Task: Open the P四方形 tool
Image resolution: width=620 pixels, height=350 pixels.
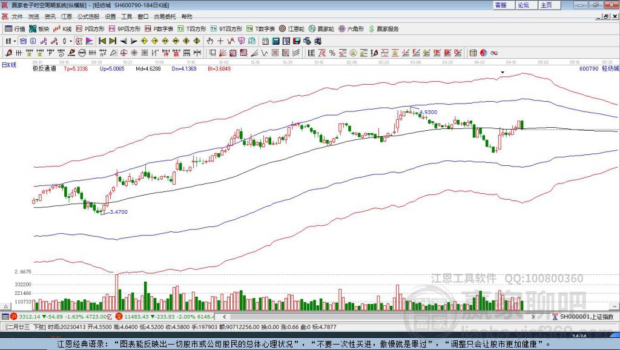Action: point(90,29)
